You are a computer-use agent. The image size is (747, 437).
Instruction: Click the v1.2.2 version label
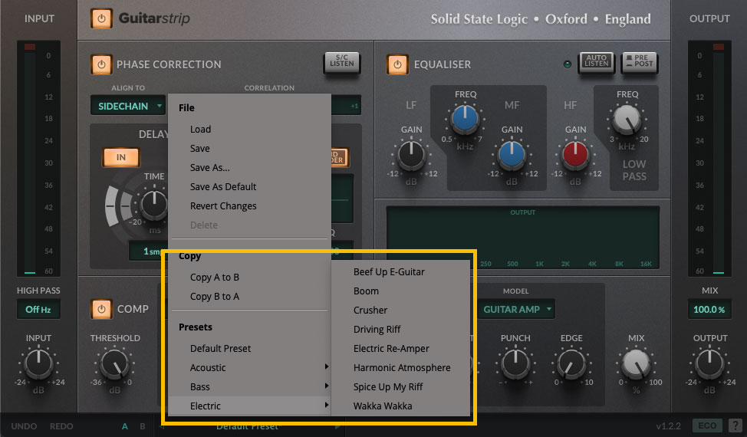669,426
